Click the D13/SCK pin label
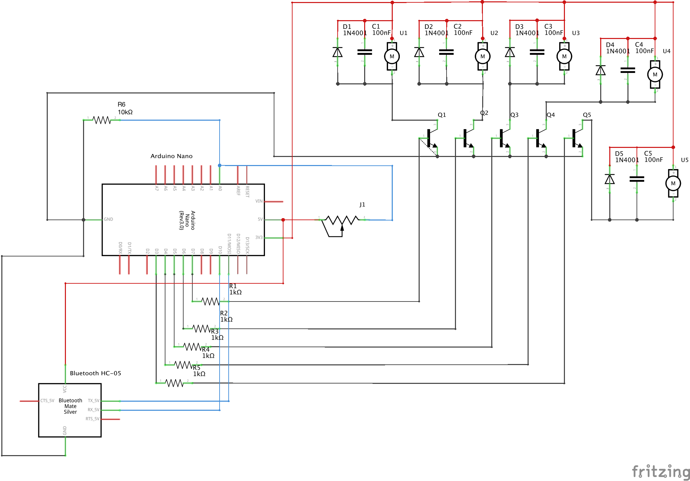Viewport: 690px width, 481px height. (247, 245)
